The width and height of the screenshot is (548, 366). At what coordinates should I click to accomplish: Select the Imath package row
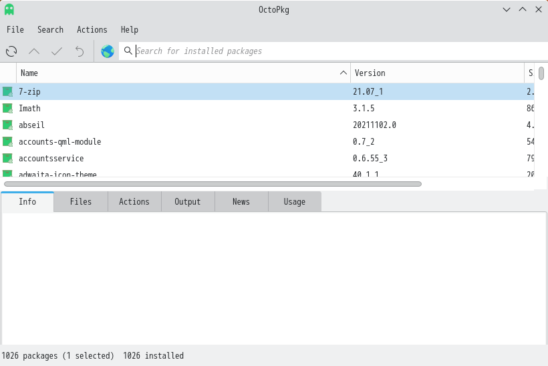tap(267, 109)
